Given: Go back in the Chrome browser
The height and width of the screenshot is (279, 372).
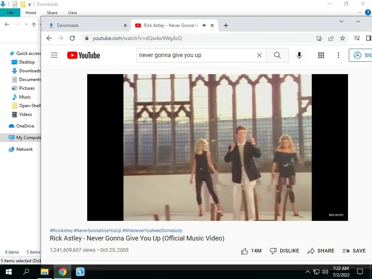Looking at the screenshot, I should (49, 38).
